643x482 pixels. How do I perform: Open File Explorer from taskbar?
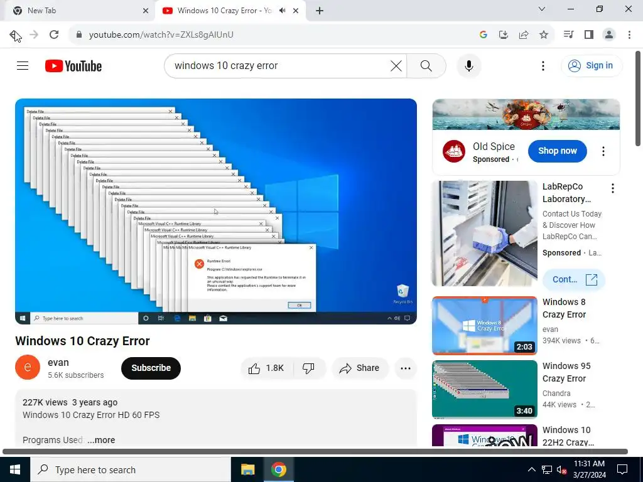tap(247, 469)
